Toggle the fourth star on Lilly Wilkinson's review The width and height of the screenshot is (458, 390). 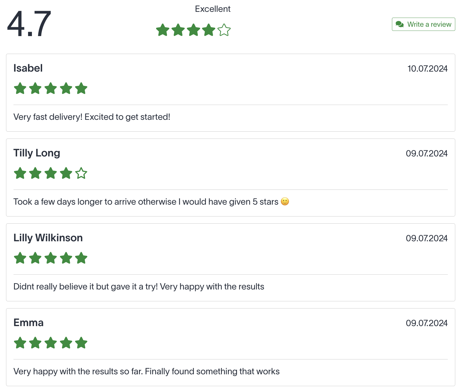[x=66, y=258]
